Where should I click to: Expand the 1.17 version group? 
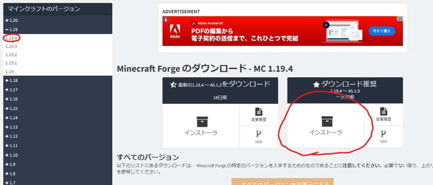click(12, 90)
